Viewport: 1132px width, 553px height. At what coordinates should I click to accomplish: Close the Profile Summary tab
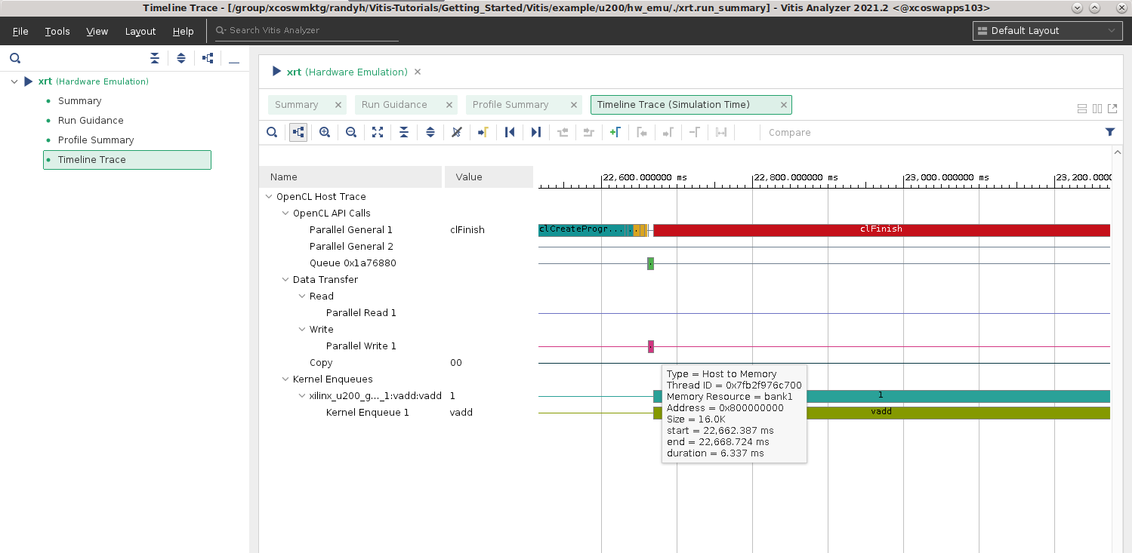pos(574,105)
